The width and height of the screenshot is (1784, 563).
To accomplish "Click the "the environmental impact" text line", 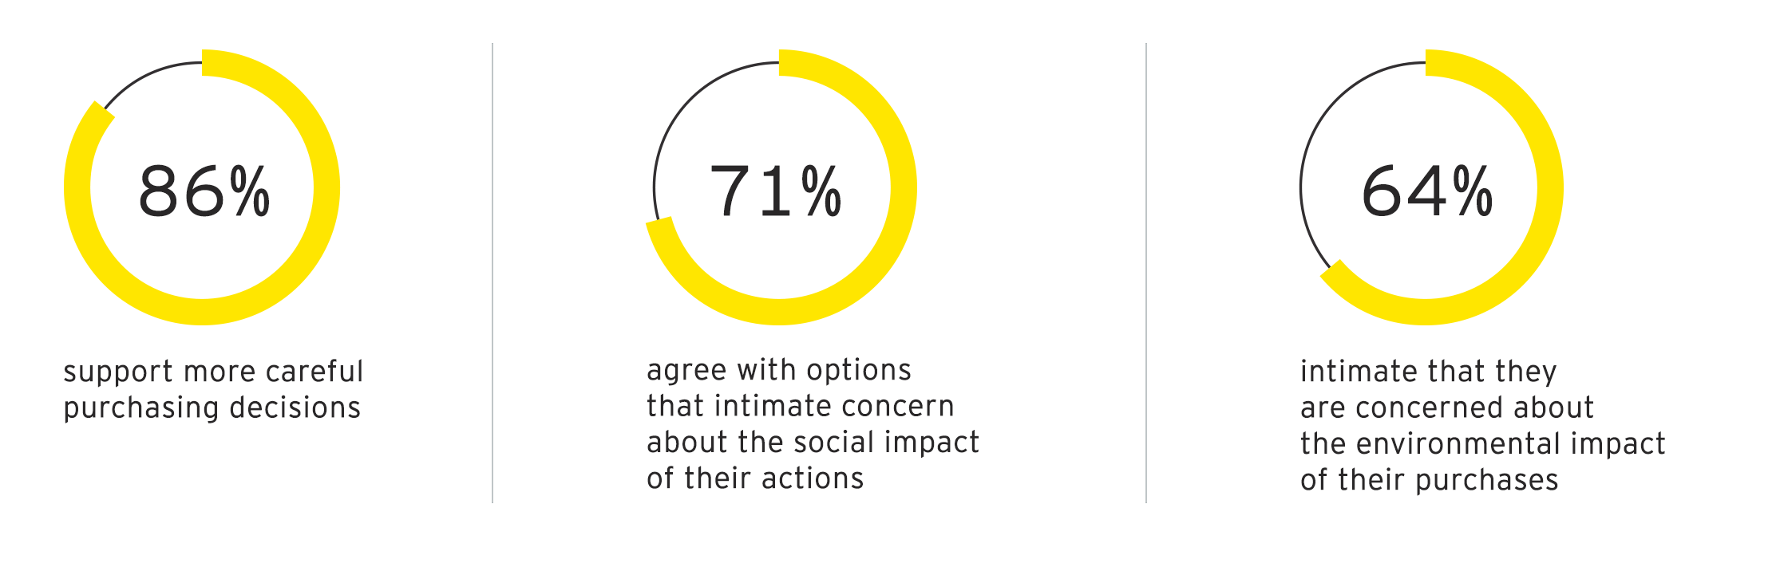I will coord(1482,443).
